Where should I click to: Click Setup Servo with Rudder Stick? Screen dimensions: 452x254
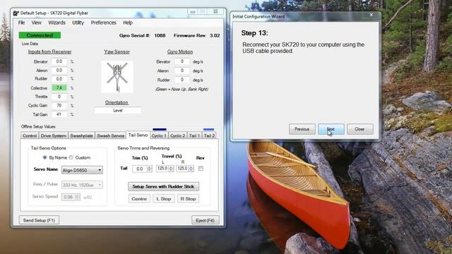point(163,186)
